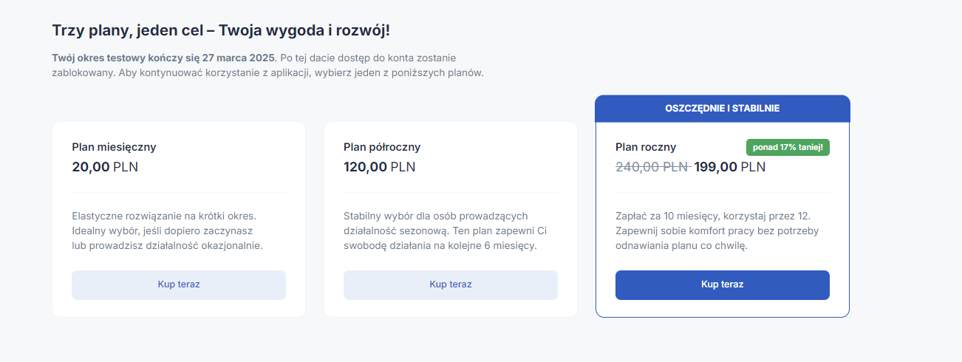962x362 pixels.
Task: Click the 'Trzy plany, jeden cel' heading
Action: tap(221, 31)
